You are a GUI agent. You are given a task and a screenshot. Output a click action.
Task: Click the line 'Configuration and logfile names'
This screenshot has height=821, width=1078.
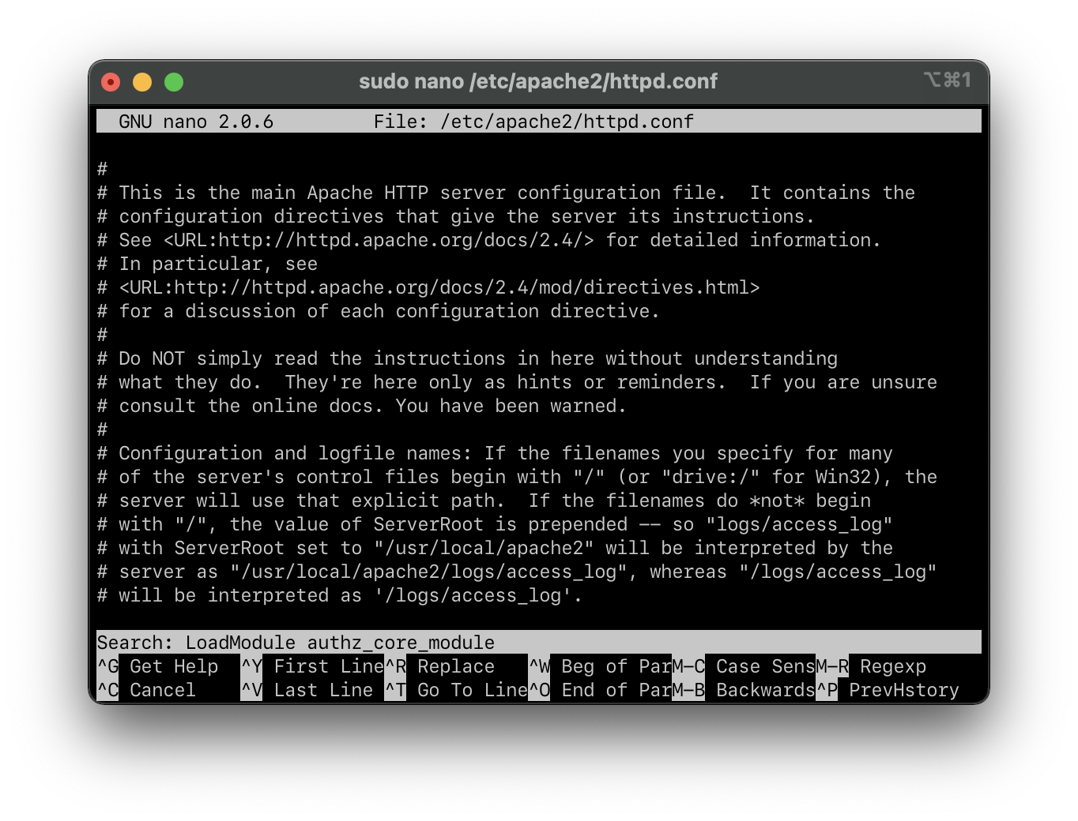[x=495, y=453]
